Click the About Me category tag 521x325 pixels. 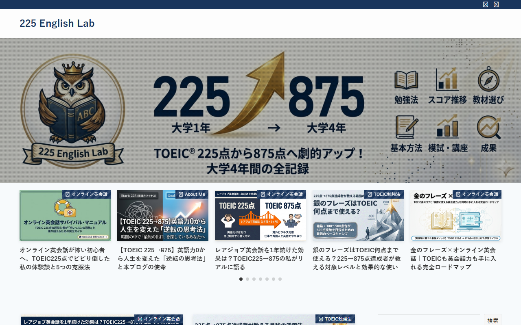click(192, 194)
